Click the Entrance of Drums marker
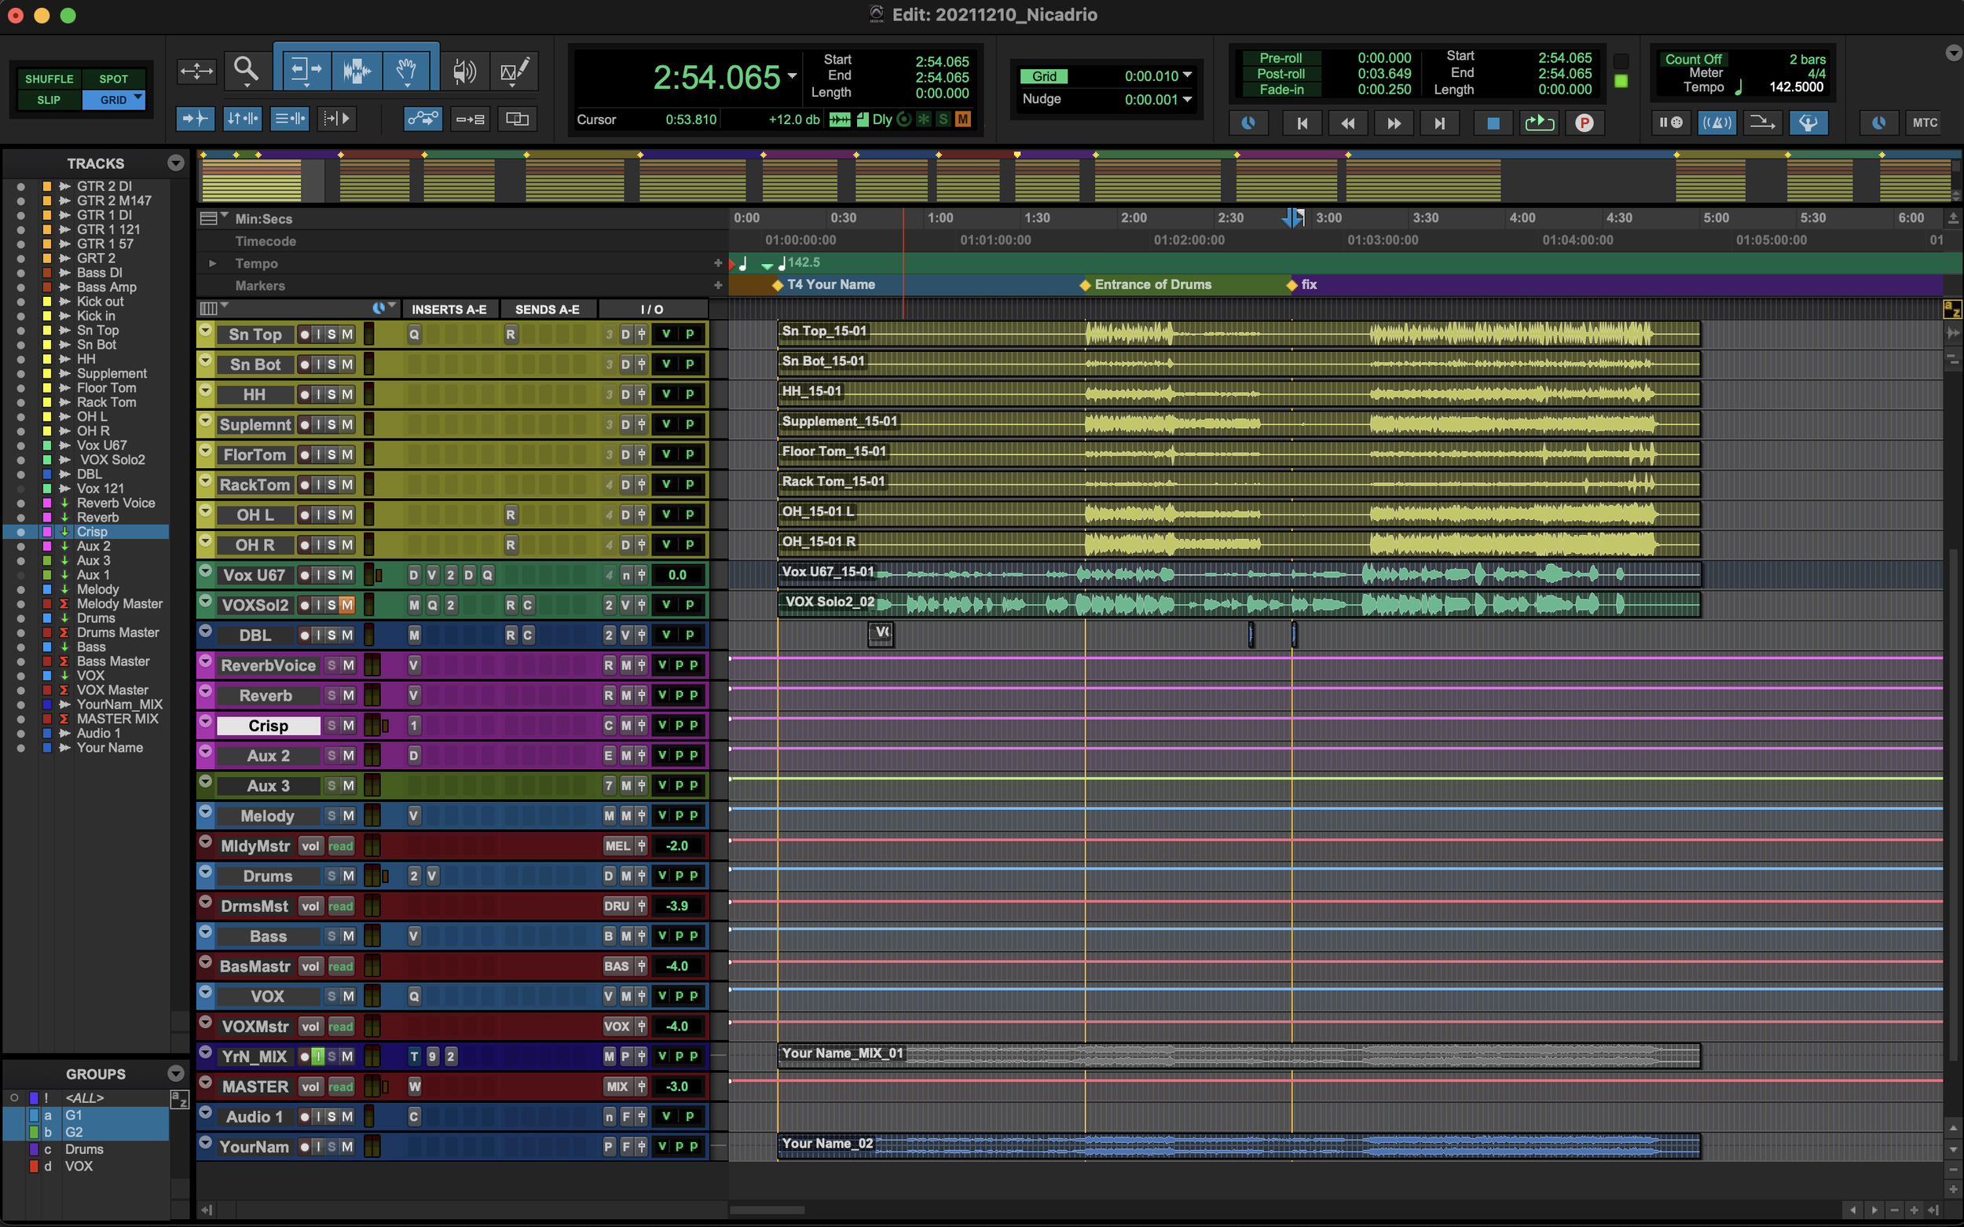Viewport: 1964px width, 1227px height. click(1086, 285)
